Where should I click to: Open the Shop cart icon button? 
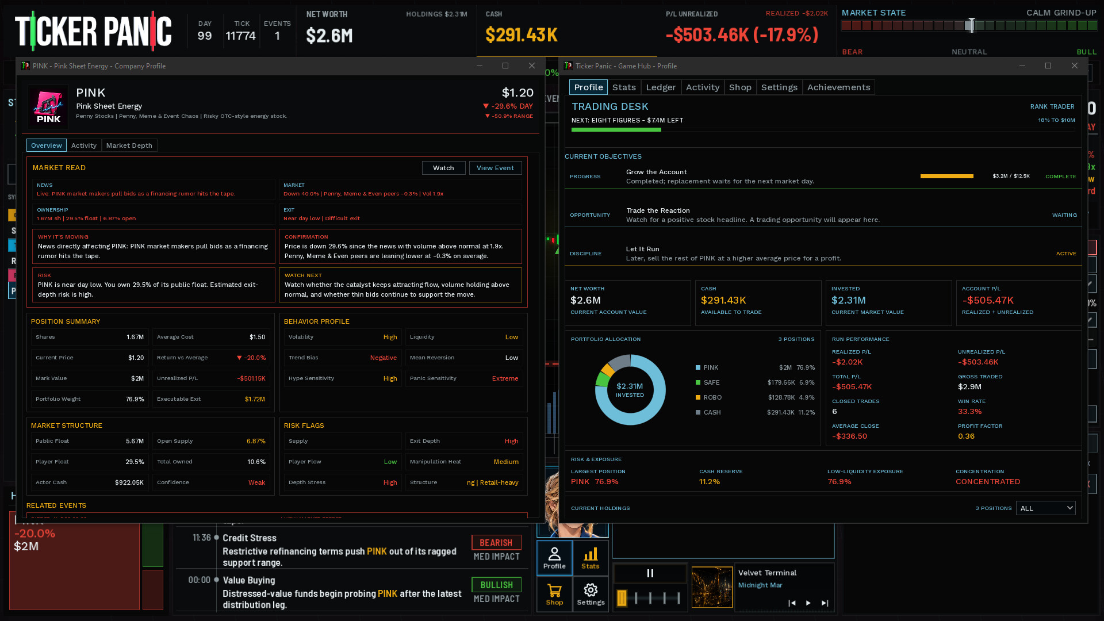click(x=554, y=595)
